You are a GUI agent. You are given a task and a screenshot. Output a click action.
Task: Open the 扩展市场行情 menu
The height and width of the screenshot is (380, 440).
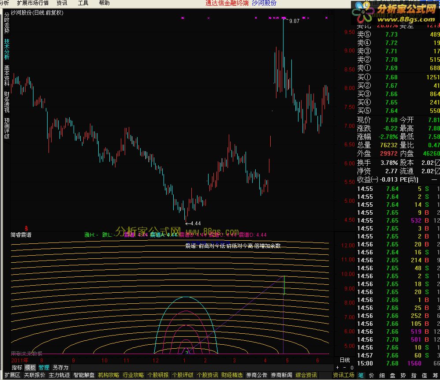[x=33, y=3]
